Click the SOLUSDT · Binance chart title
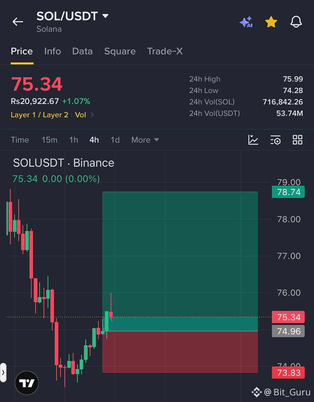This screenshot has height=402, width=314. point(64,163)
